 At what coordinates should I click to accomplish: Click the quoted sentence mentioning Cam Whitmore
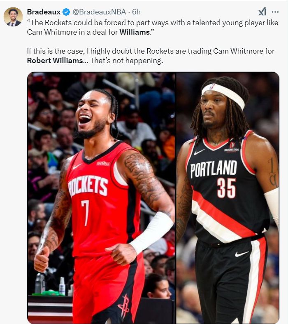click(x=153, y=28)
